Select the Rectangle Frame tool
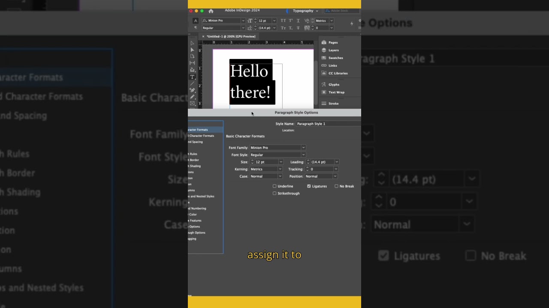The width and height of the screenshot is (549, 308). [x=192, y=104]
